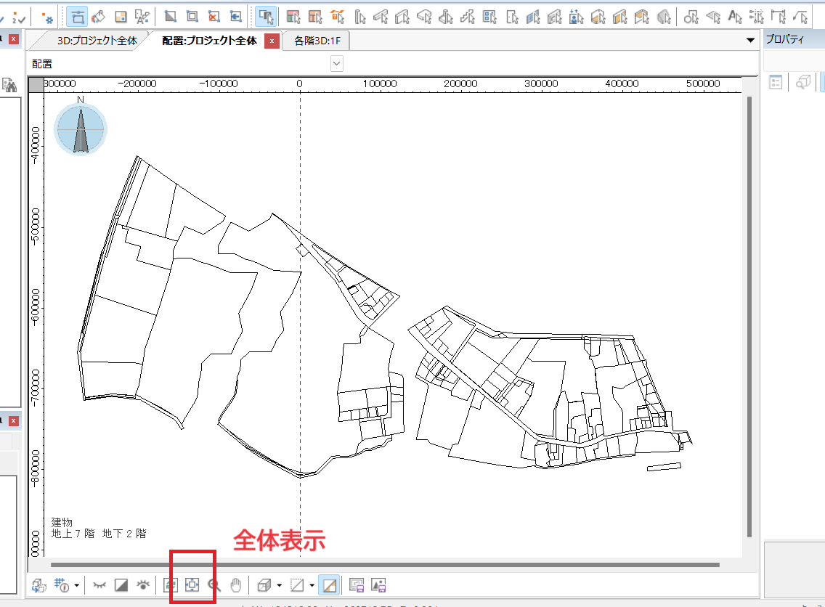This screenshot has height=607, width=825.
Task: Expand the tab list arrow
Action: coord(750,41)
